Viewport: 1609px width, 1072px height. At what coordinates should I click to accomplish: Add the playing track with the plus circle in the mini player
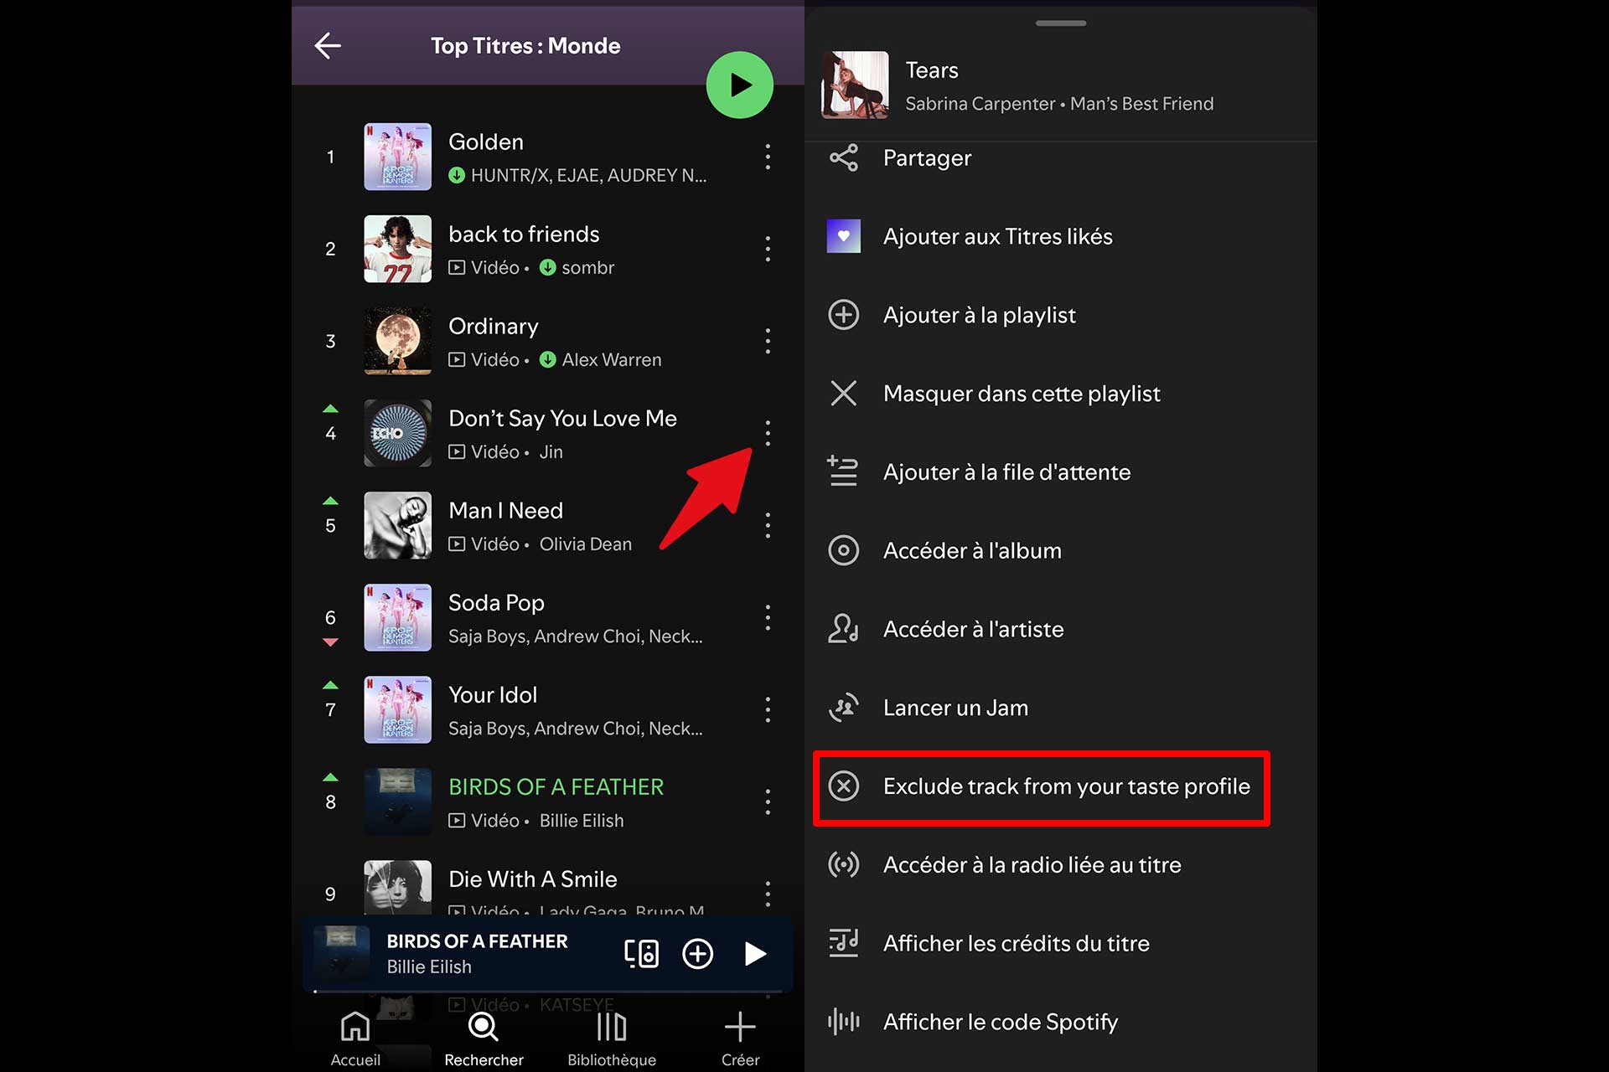click(697, 953)
